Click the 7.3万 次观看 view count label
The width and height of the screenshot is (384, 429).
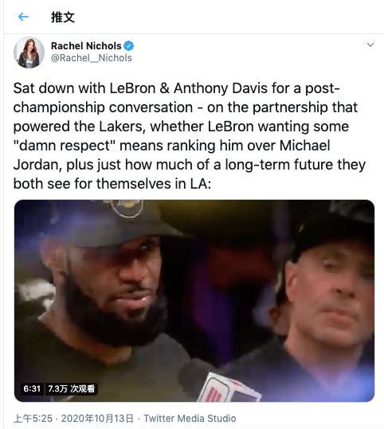(x=71, y=388)
